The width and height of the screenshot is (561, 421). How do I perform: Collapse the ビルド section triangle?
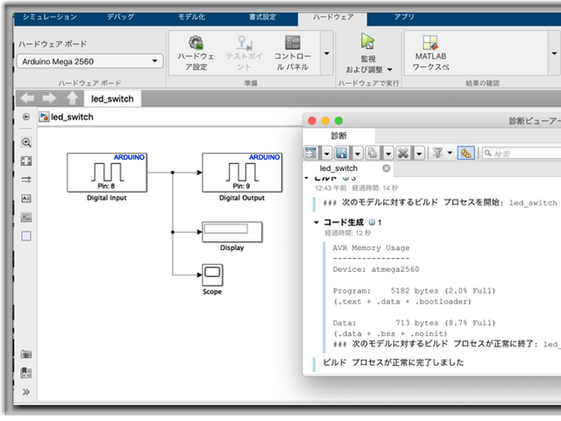pos(307,177)
